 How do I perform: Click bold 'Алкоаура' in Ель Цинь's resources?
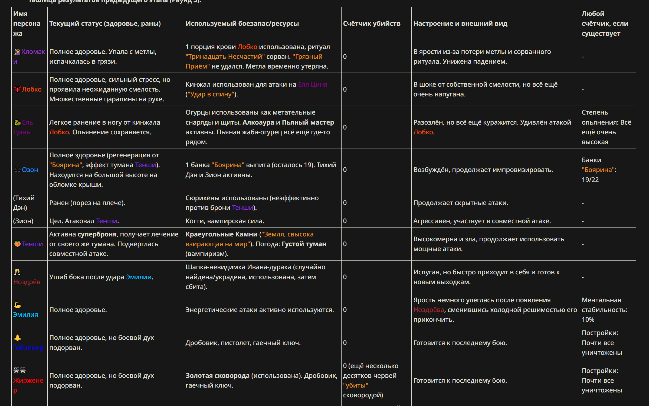coord(258,122)
